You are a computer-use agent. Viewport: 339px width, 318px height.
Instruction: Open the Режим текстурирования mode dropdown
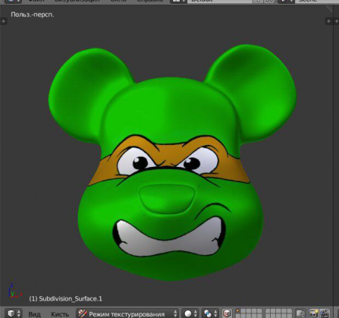point(127,313)
